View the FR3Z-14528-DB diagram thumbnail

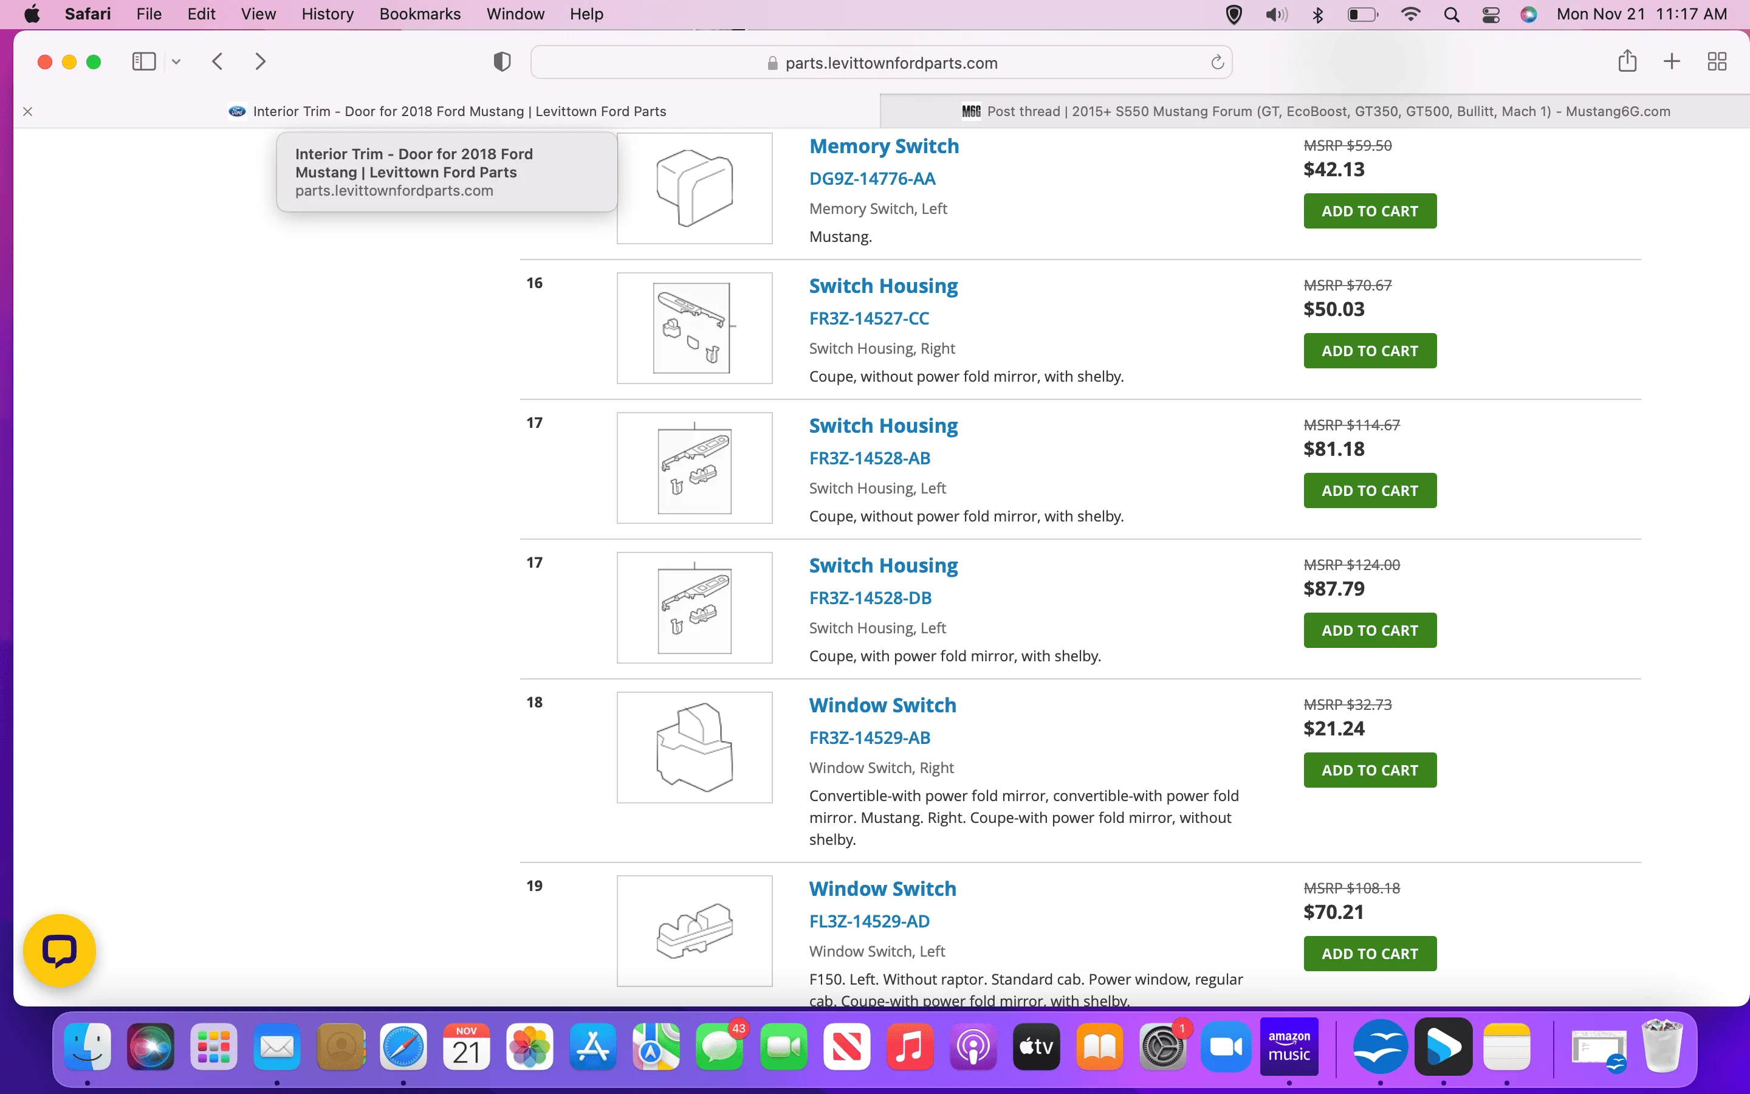[694, 608]
